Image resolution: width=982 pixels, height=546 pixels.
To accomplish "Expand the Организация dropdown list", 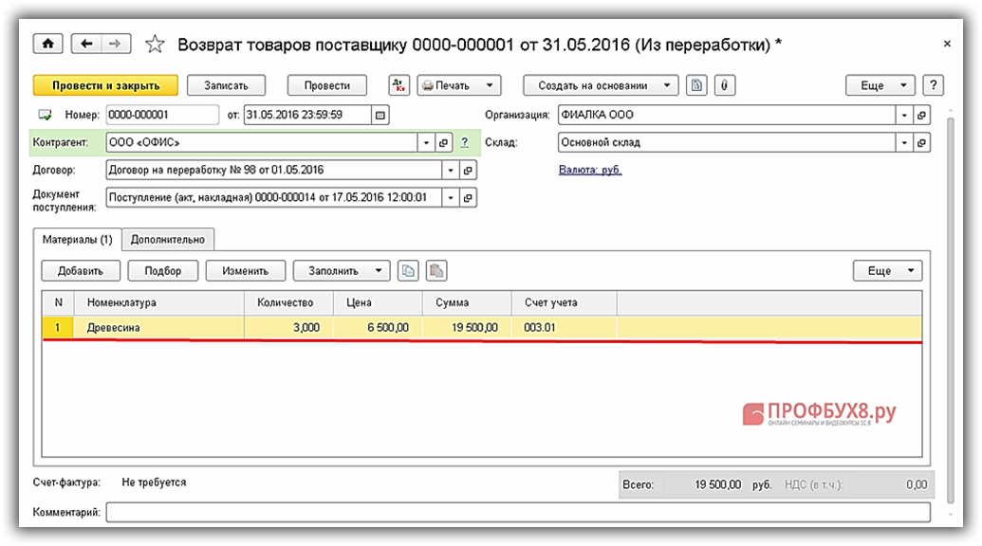I will tap(903, 115).
